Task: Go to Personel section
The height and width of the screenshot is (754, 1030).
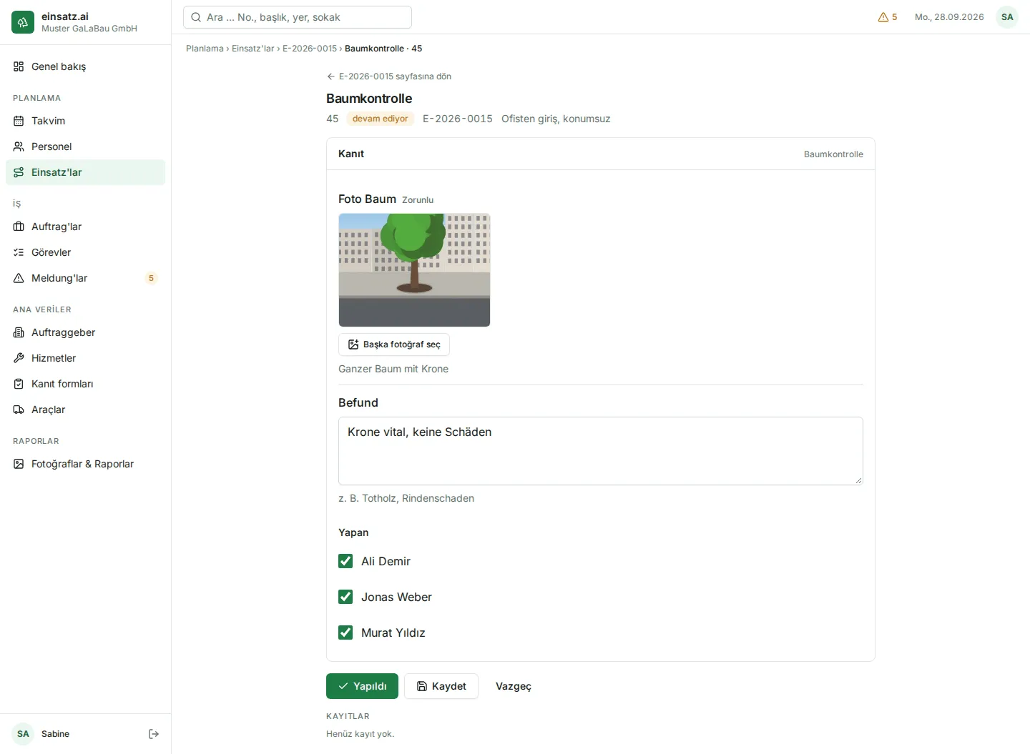Action: tap(85, 147)
